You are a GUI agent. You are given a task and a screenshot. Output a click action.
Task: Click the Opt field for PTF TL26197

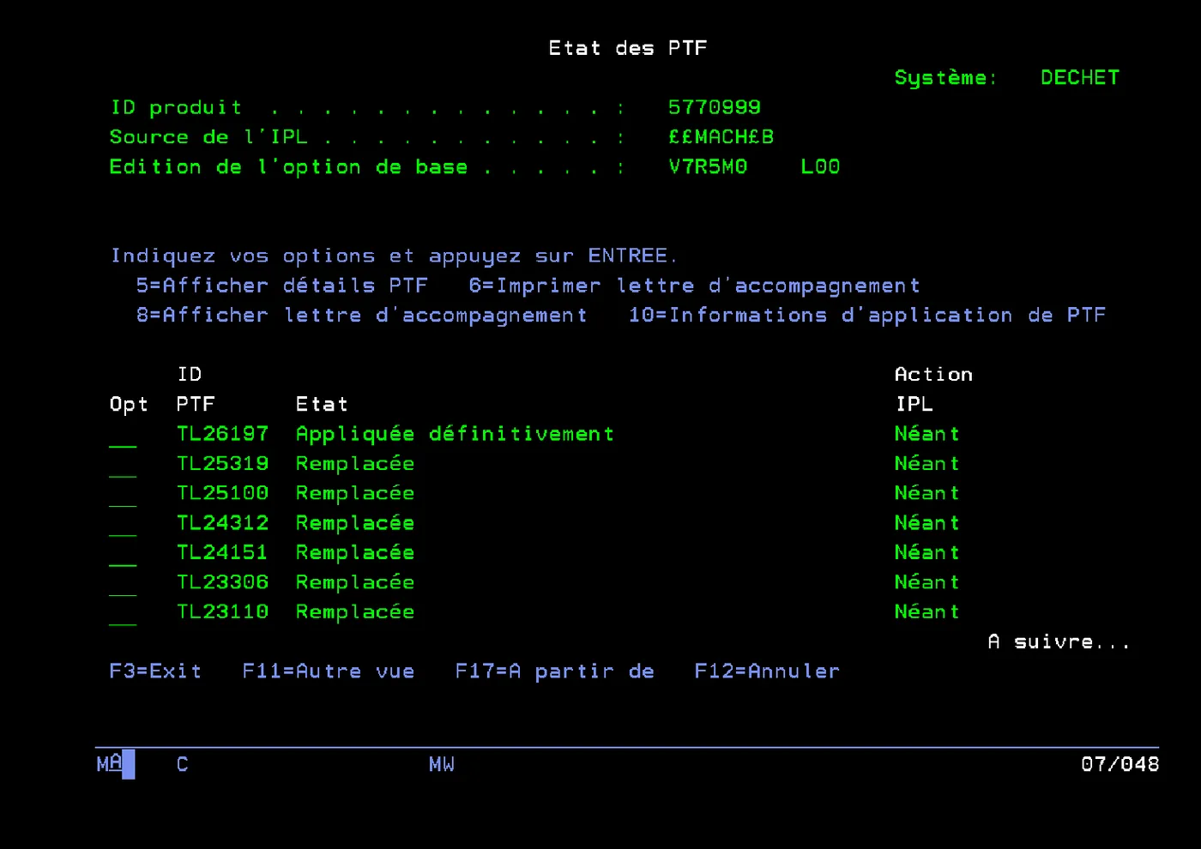pyautogui.click(x=123, y=435)
